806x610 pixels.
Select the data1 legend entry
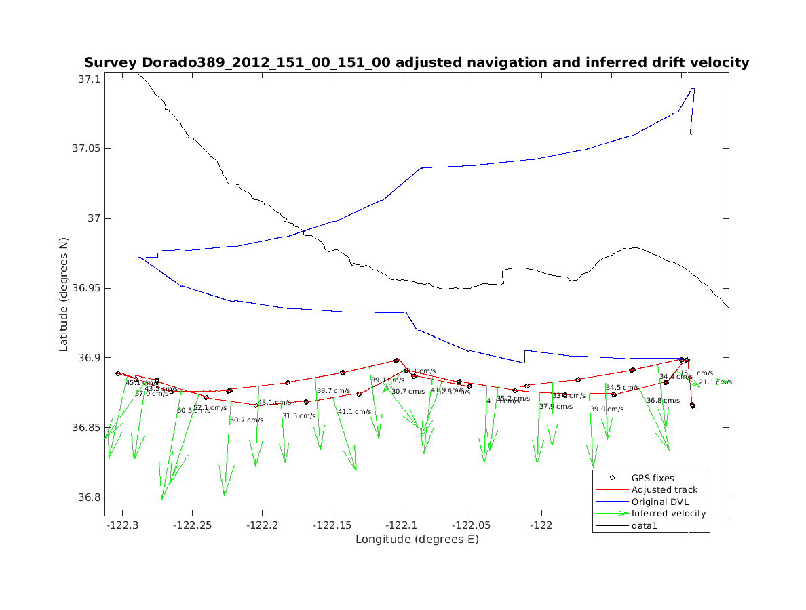(x=645, y=525)
